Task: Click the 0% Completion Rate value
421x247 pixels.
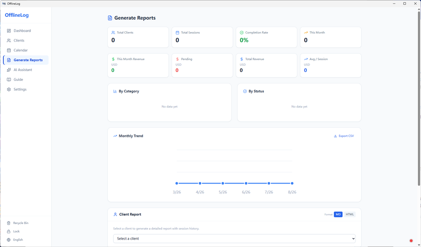Action: pyautogui.click(x=244, y=40)
